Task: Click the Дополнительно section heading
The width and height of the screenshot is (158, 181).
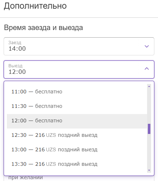Action: pos(35,6)
